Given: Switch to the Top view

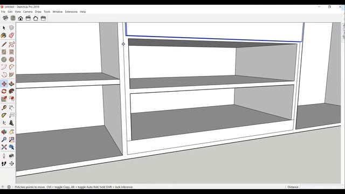Looking at the screenshot, I should click(x=13, y=18).
